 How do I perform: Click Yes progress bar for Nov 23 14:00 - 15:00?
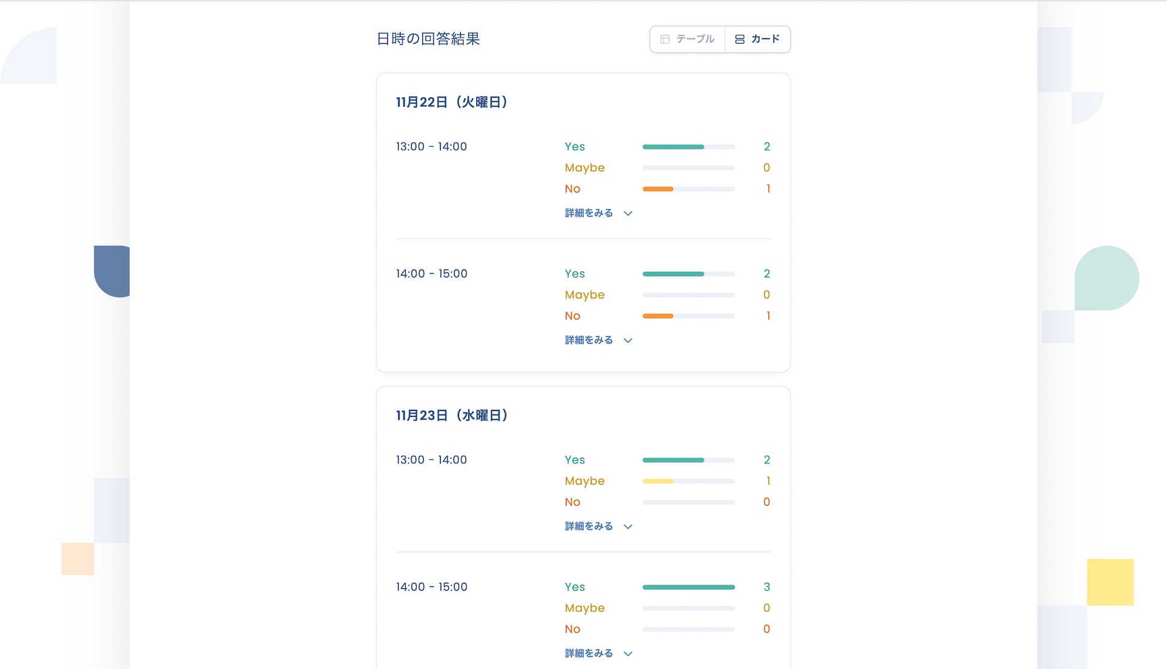point(689,587)
